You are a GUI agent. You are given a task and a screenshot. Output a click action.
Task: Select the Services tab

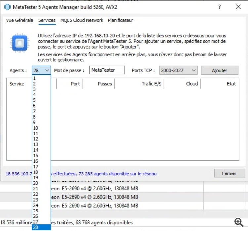(47, 20)
